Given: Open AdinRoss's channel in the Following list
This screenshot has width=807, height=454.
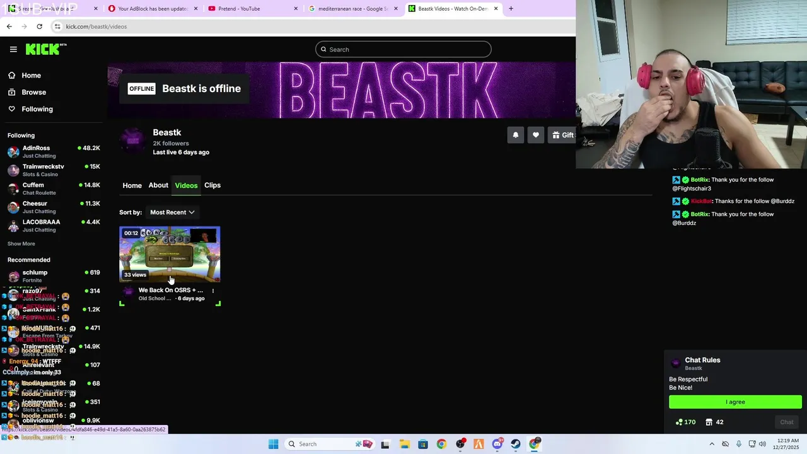Looking at the screenshot, I should pos(54,151).
